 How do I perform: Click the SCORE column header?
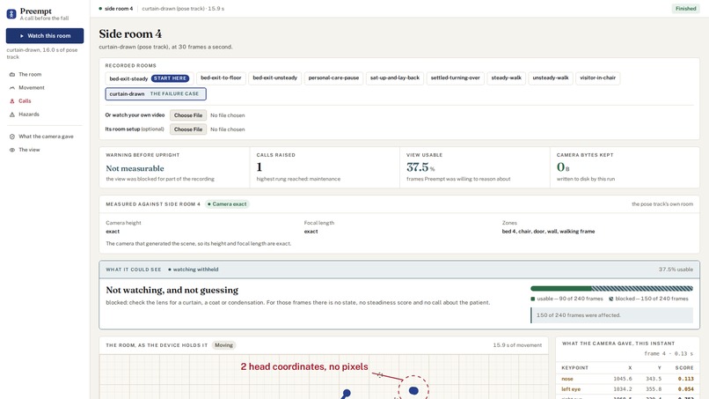coord(684,368)
